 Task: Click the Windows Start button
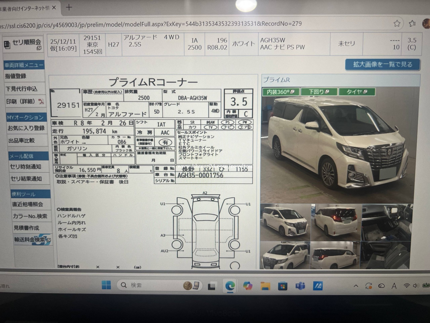[x=106, y=285]
